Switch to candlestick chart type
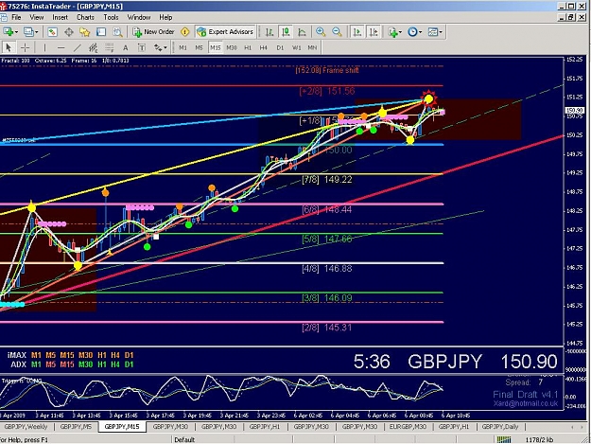591x444 pixels. click(286, 32)
